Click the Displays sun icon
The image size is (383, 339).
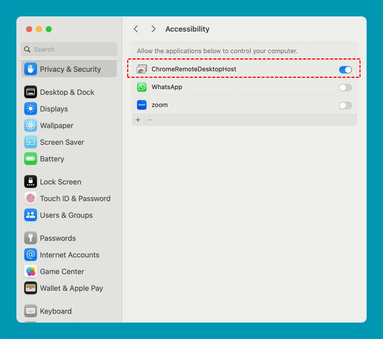(x=31, y=109)
